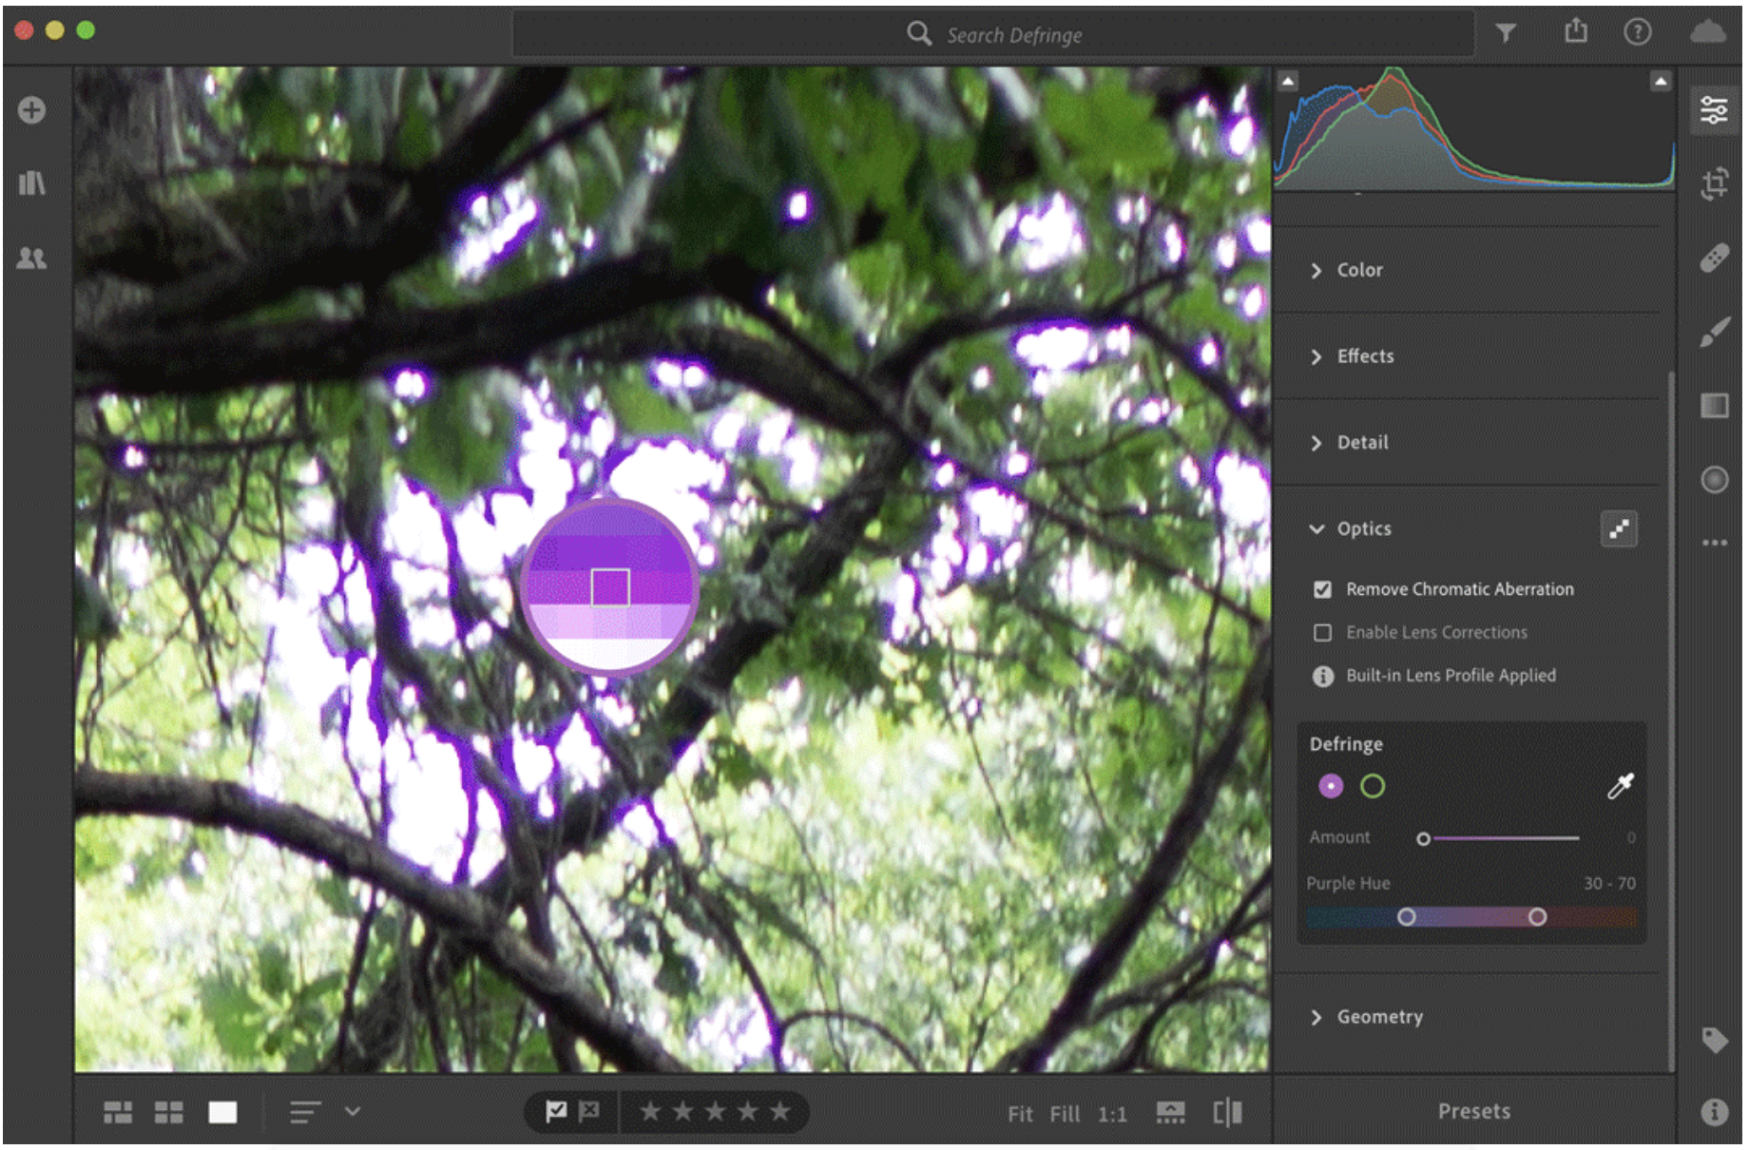Open the Edit sliders panel icon

(1714, 110)
